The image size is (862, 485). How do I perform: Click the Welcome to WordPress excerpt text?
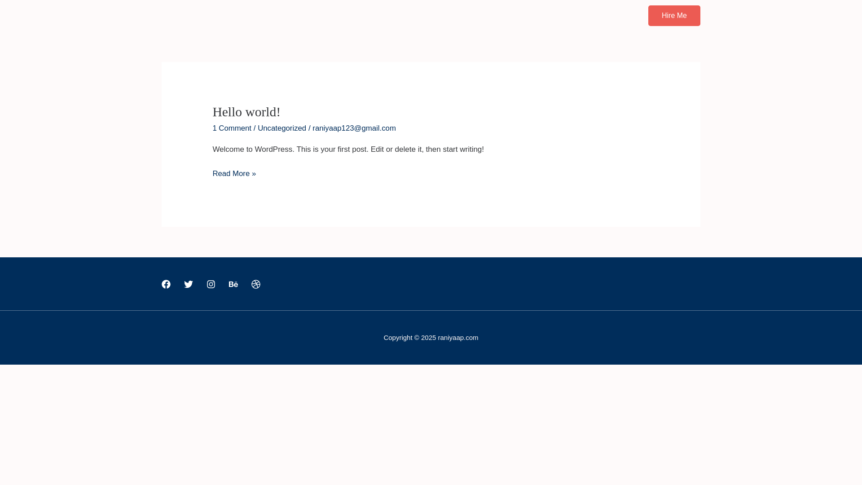click(x=348, y=150)
